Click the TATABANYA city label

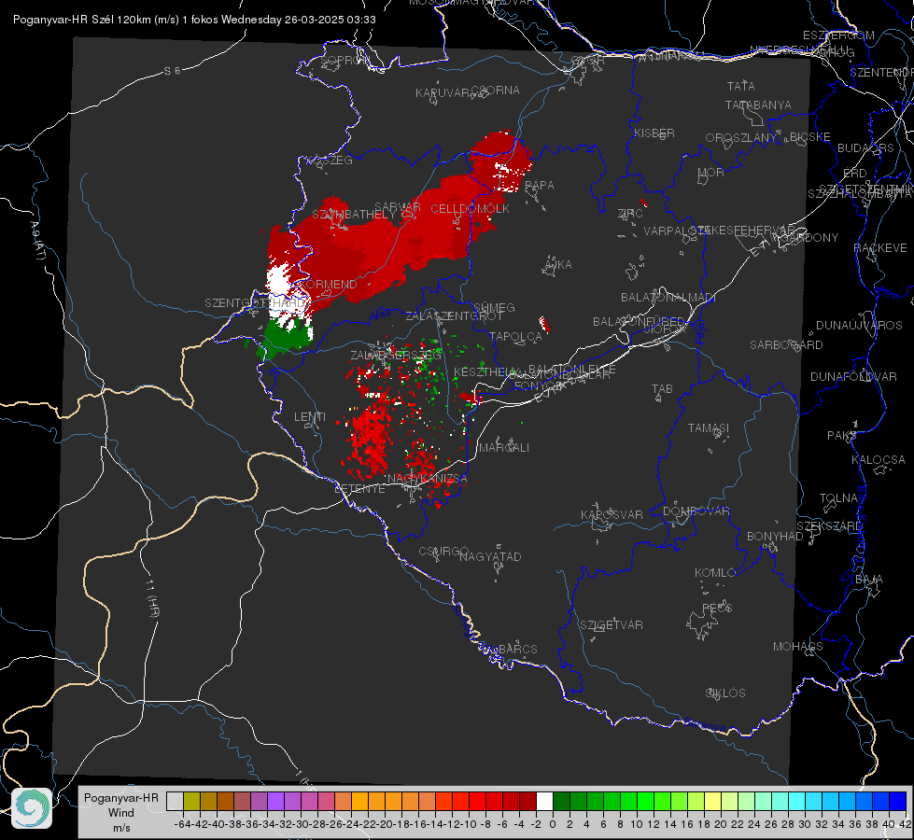point(758,105)
